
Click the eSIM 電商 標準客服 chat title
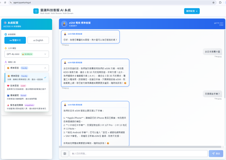[80, 23]
